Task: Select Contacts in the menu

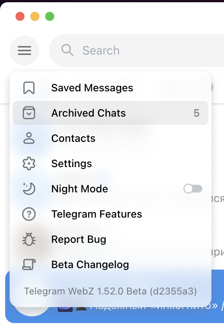Action: [x=73, y=139]
